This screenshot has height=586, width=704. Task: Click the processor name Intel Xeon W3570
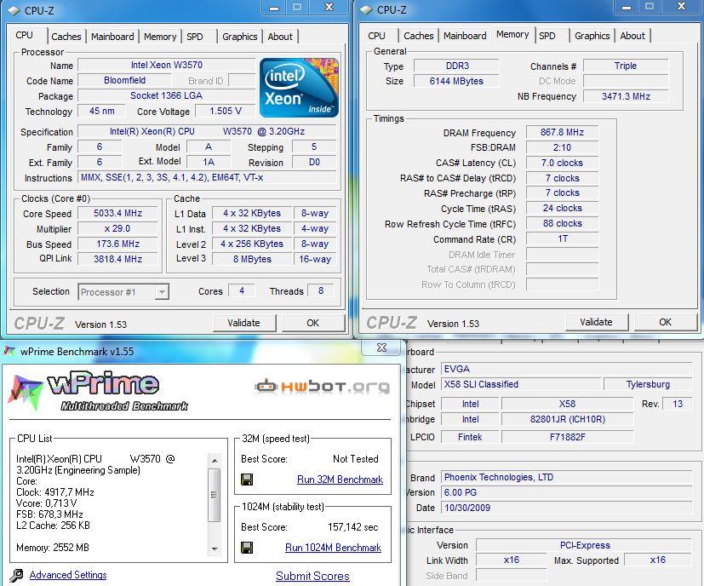pyautogui.click(x=166, y=66)
